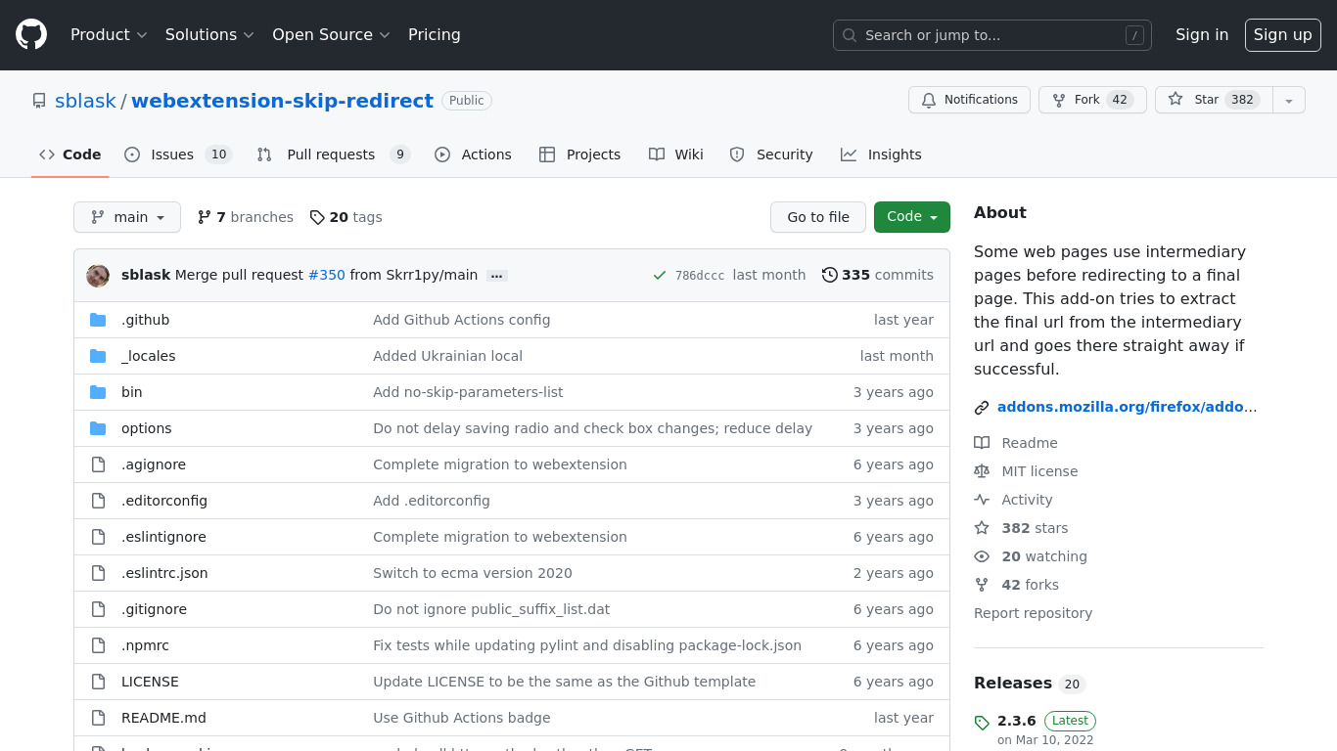
Task: Click the fork icon beside 42 forks
Action: (982, 585)
